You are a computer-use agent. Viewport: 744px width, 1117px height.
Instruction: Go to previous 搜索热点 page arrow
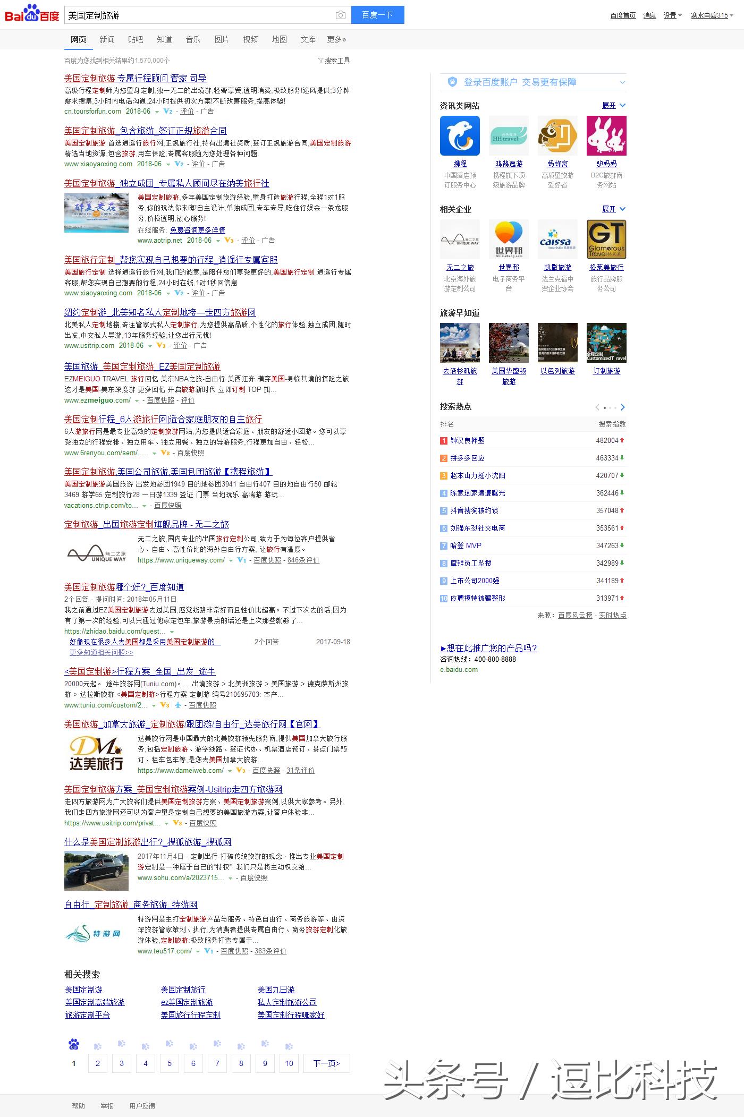597,407
